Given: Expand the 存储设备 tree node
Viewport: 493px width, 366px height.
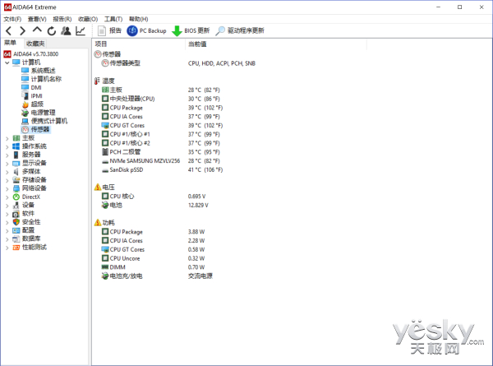Looking at the screenshot, I should (x=7, y=180).
